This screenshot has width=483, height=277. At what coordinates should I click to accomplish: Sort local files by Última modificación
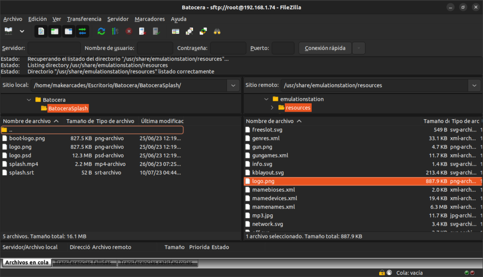click(162, 121)
